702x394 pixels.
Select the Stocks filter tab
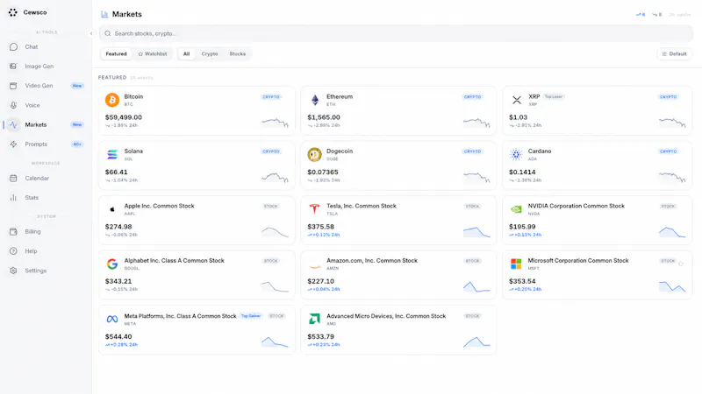[237, 54]
